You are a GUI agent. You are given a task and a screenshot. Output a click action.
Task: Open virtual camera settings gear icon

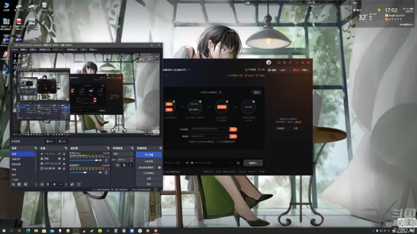pos(160,167)
